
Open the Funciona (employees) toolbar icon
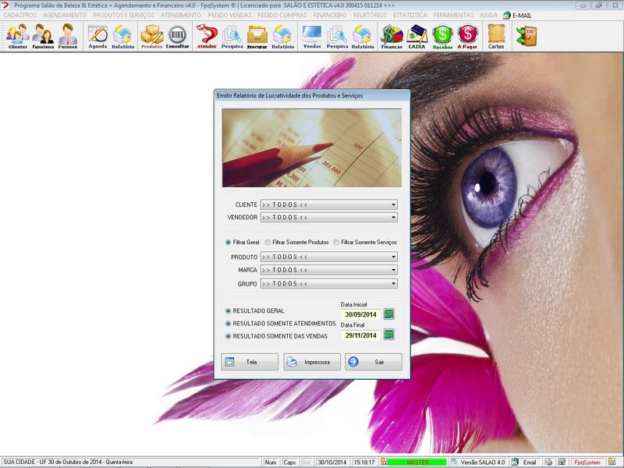point(43,36)
